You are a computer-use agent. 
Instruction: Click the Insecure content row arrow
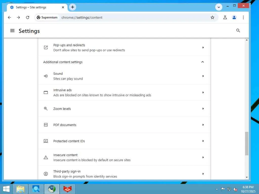tap(203, 157)
